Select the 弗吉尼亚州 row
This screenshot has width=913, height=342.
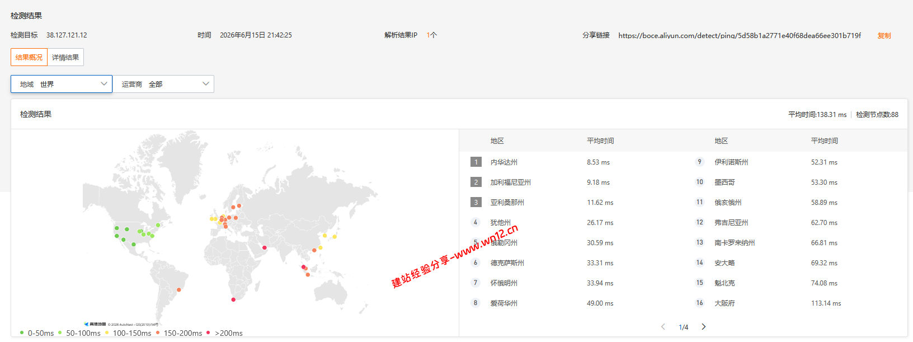(796, 222)
